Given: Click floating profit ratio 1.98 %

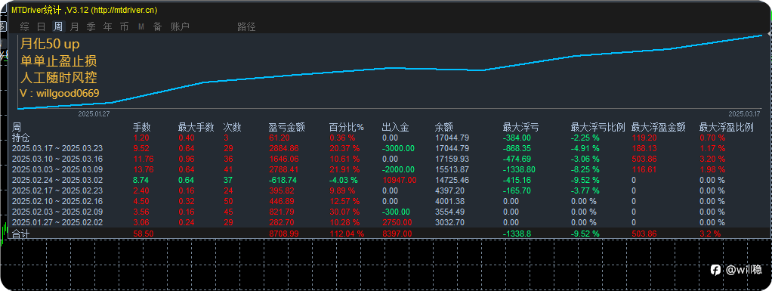Looking at the screenshot, I should pos(712,169).
